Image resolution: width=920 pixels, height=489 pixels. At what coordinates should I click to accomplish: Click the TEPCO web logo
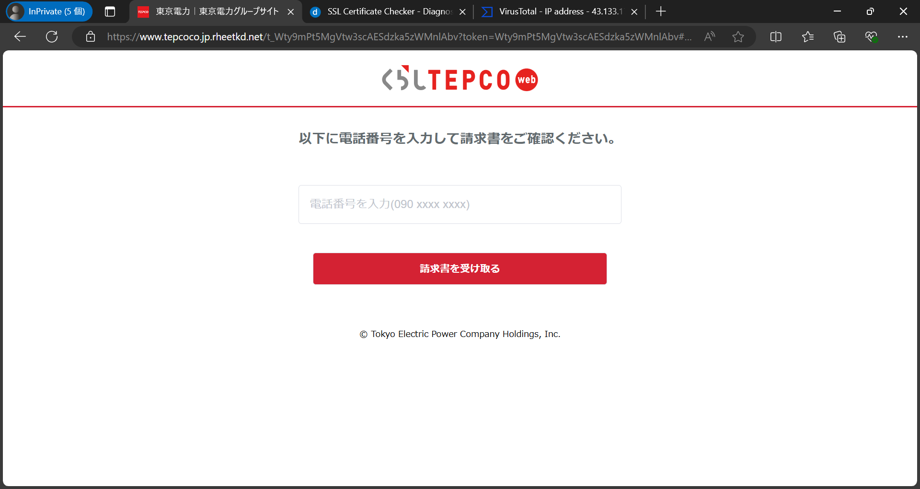(x=460, y=79)
